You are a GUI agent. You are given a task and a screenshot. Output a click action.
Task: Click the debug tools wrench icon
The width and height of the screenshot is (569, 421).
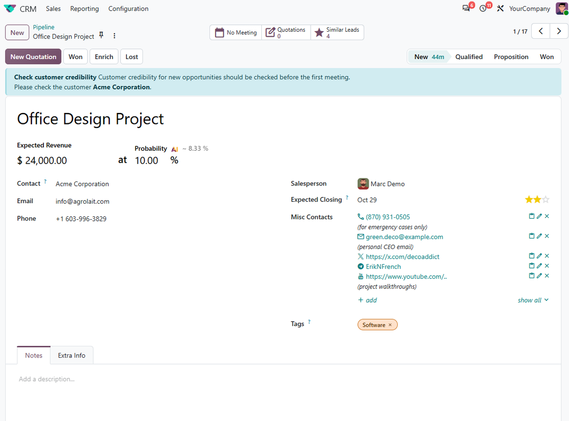point(501,9)
